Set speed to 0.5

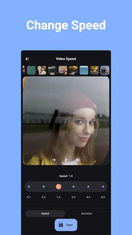point(44,187)
